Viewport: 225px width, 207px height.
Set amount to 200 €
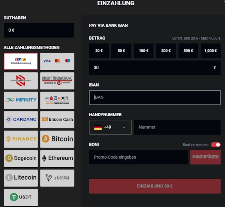click(166, 51)
